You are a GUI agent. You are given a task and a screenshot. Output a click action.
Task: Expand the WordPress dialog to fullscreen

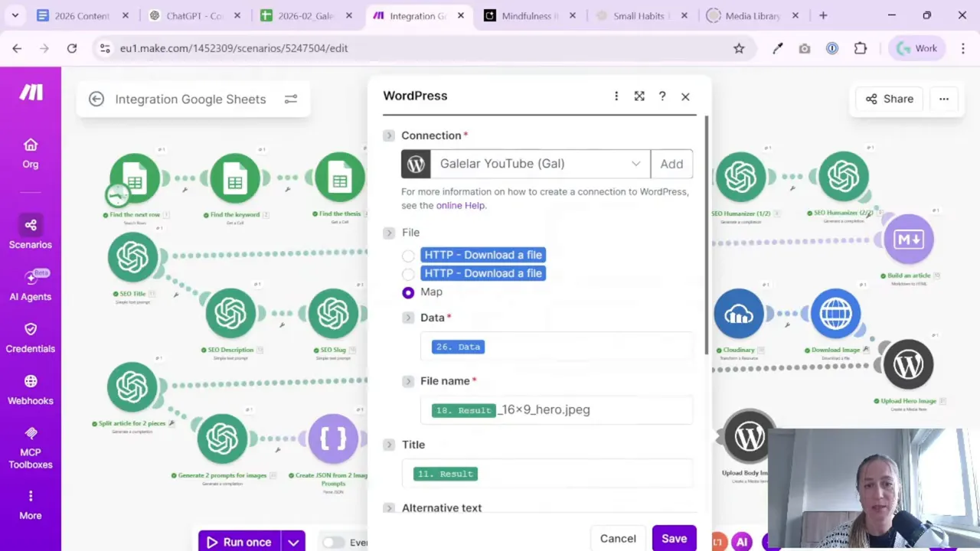click(x=639, y=96)
